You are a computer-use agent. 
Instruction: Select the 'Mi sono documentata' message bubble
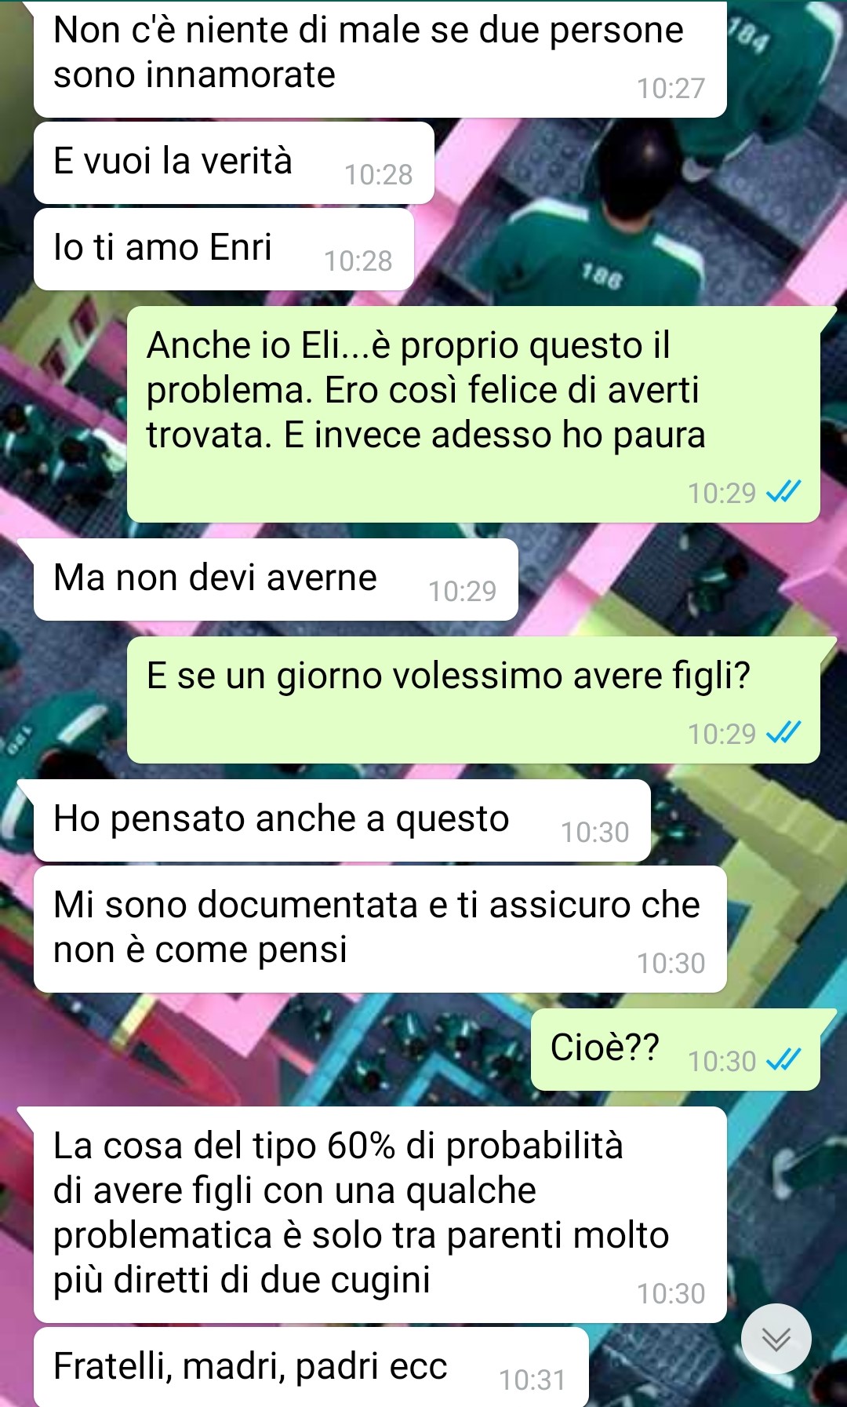pos(380,929)
